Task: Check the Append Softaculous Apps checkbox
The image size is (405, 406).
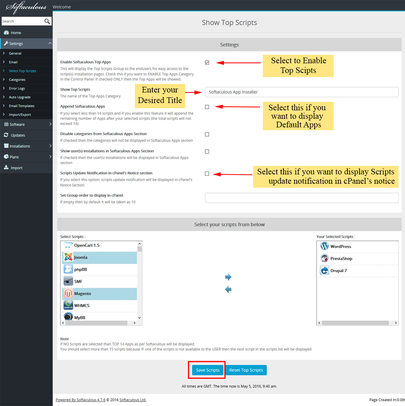Action: tap(207, 107)
